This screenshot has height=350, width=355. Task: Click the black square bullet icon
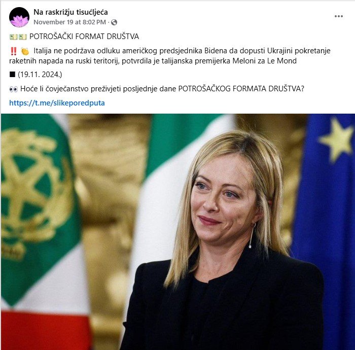pos(12,74)
